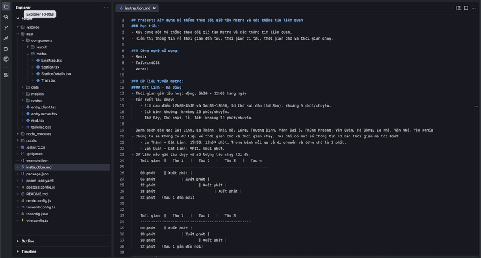481x258 pixels.
Task: Split the editor right
Action: [466, 8]
